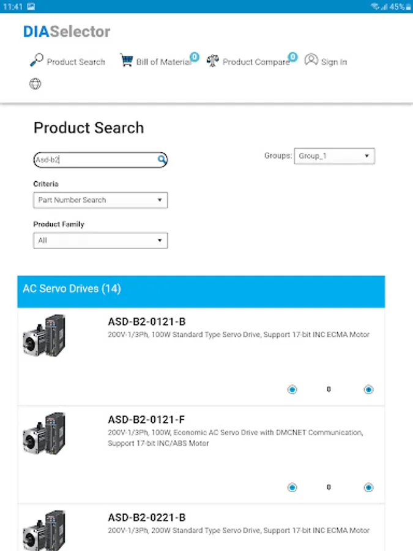Select left radio button for ASD-B2-0121-F
The width and height of the screenshot is (413, 551).
(292, 487)
